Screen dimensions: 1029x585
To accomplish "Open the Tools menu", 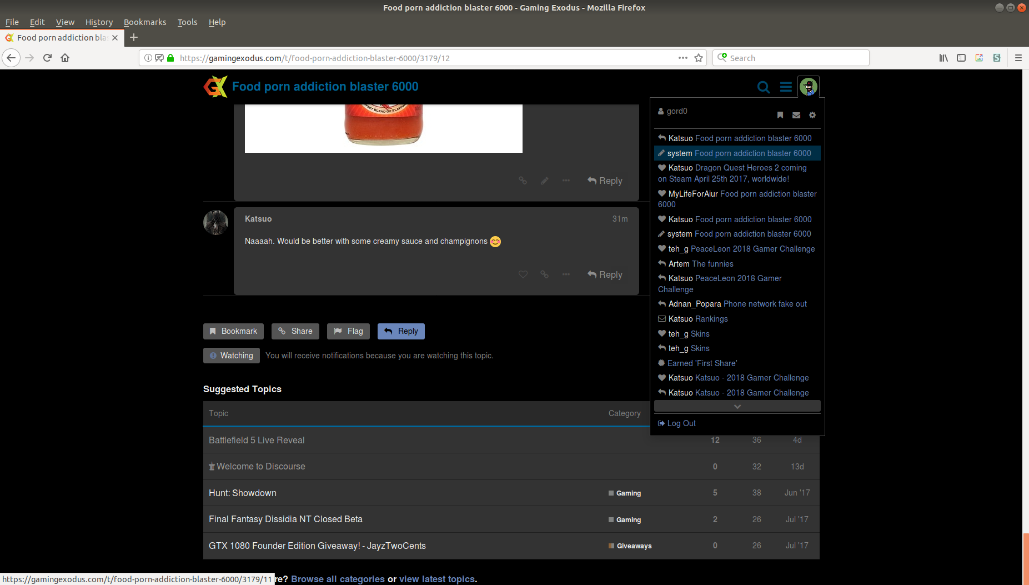I will [x=187, y=22].
